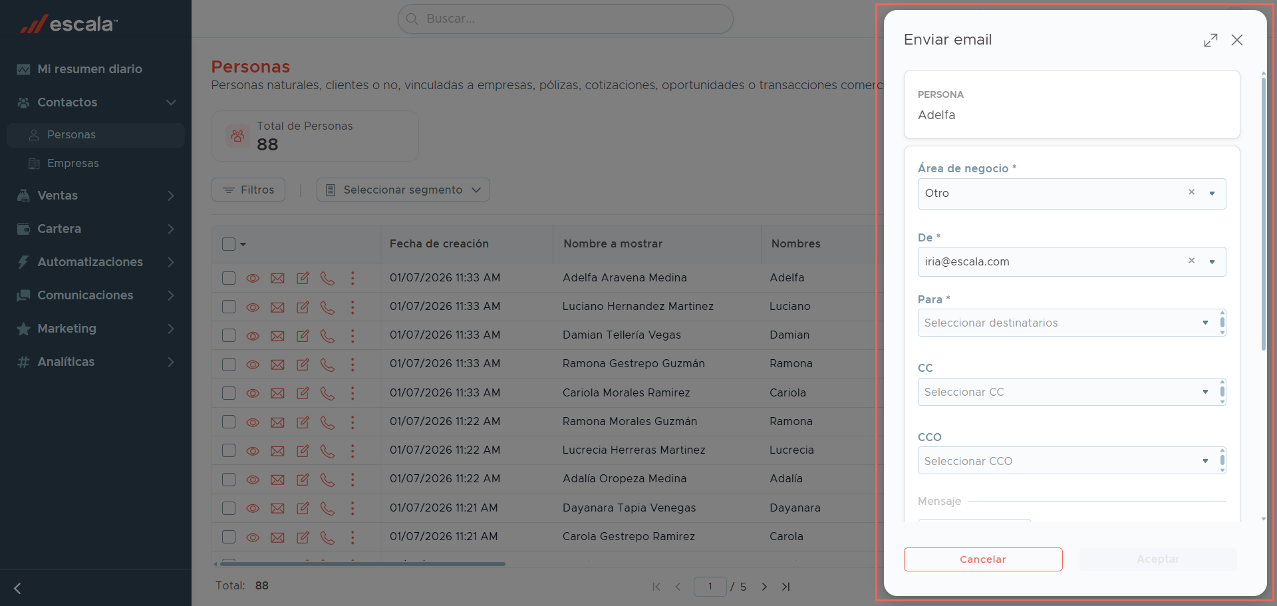Viewport: 1277px width, 606px height.
Task: Send email icon for Luciano Hernandez Martinez
Action: 277,307
